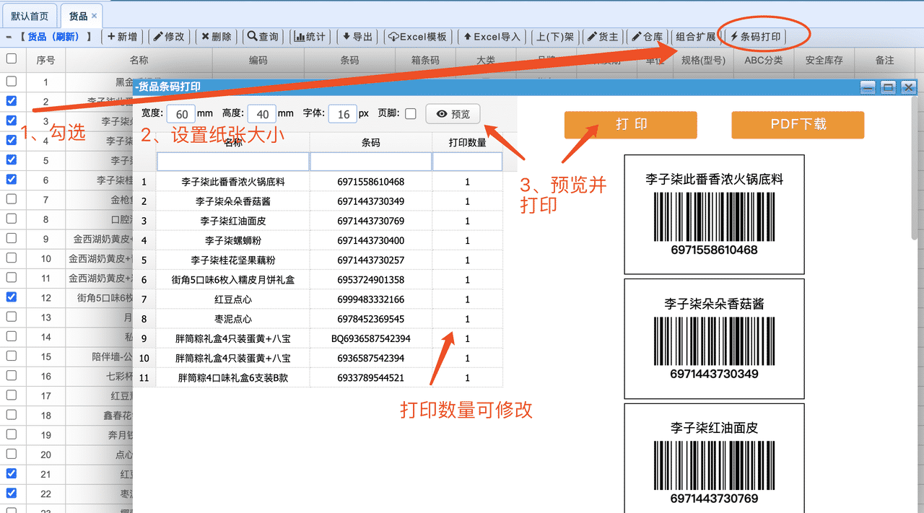Click the 修改 (edit) pencil button
924x513 pixels.
pyautogui.click(x=170, y=37)
